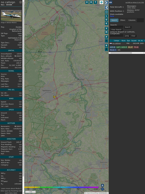Click the T button on map toolbar
The width and height of the screenshot is (145, 194).
click(x=95, y=2)
